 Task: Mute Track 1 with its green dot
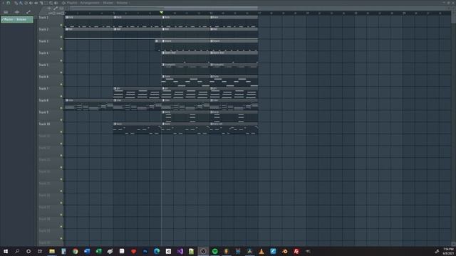point(61,25)
